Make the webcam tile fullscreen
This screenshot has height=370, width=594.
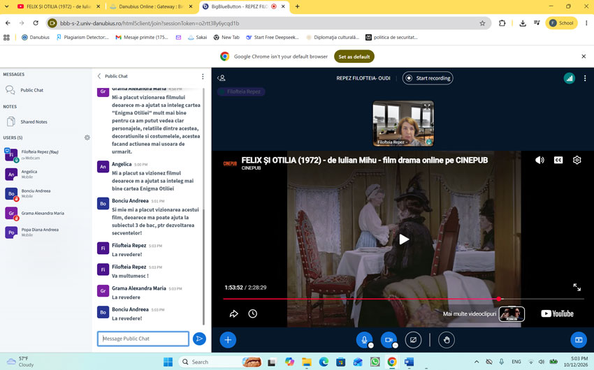[x=427, y=107]
